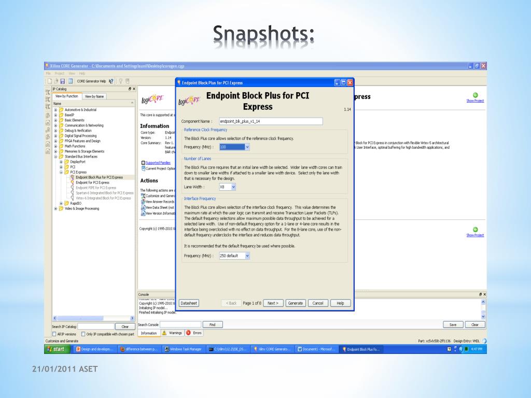Click the Cancel button in dialog
Viewport: 531px width, 398px height.
(318, 303)
